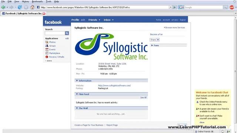The height and width of the screenshot is (133, 237).
Task: Click the Google search engine icon
Action: pyautogui.click(x=180, y=7)
